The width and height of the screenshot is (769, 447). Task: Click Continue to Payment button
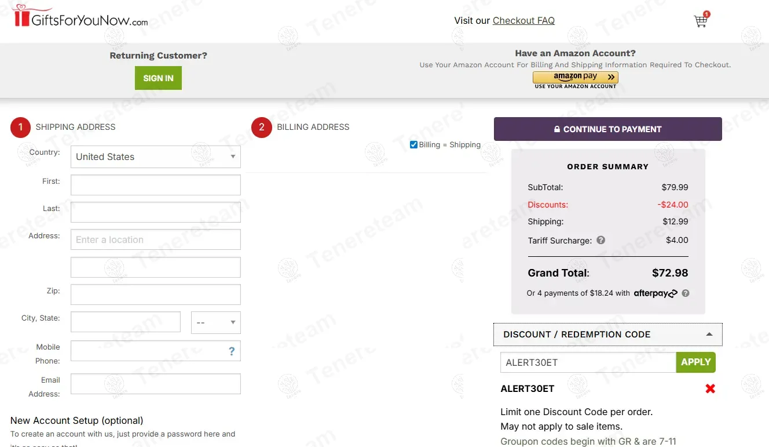[x=608, y=129]
